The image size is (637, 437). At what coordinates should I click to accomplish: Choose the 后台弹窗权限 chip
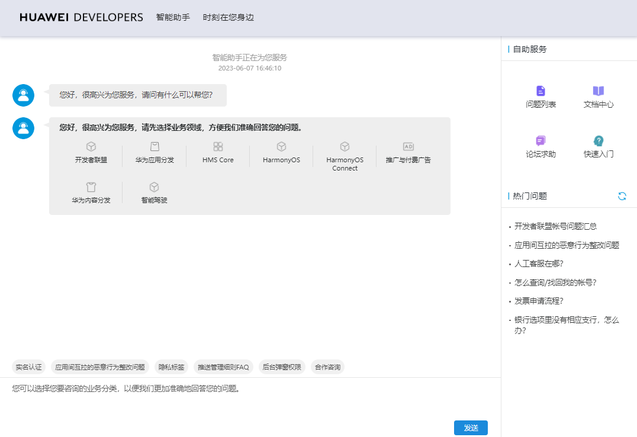coord(282,367)
